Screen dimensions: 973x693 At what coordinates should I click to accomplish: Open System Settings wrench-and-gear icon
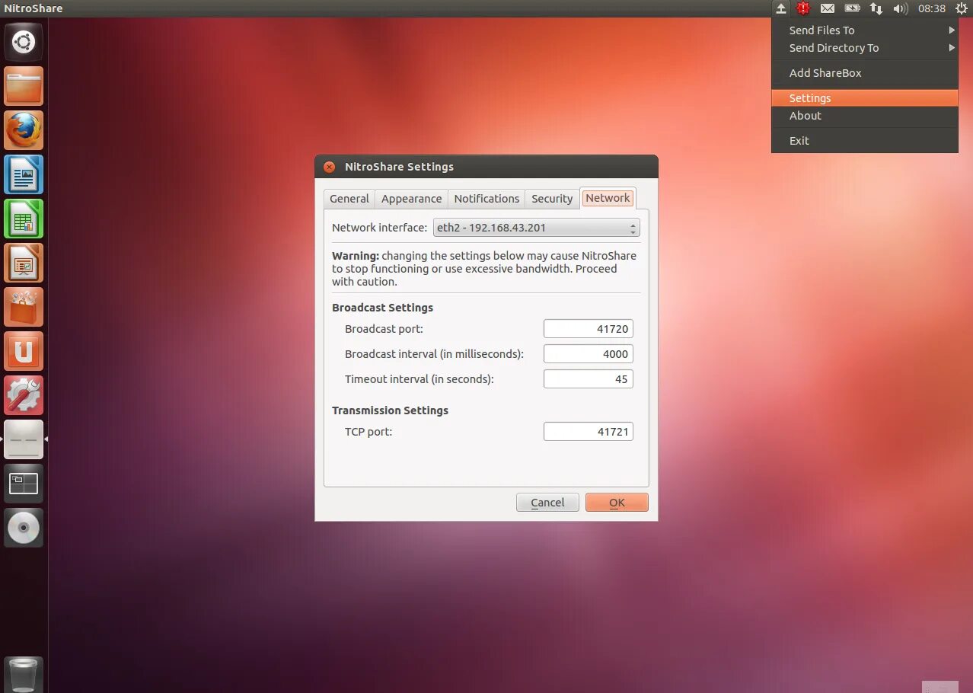(x=24, y=395)
